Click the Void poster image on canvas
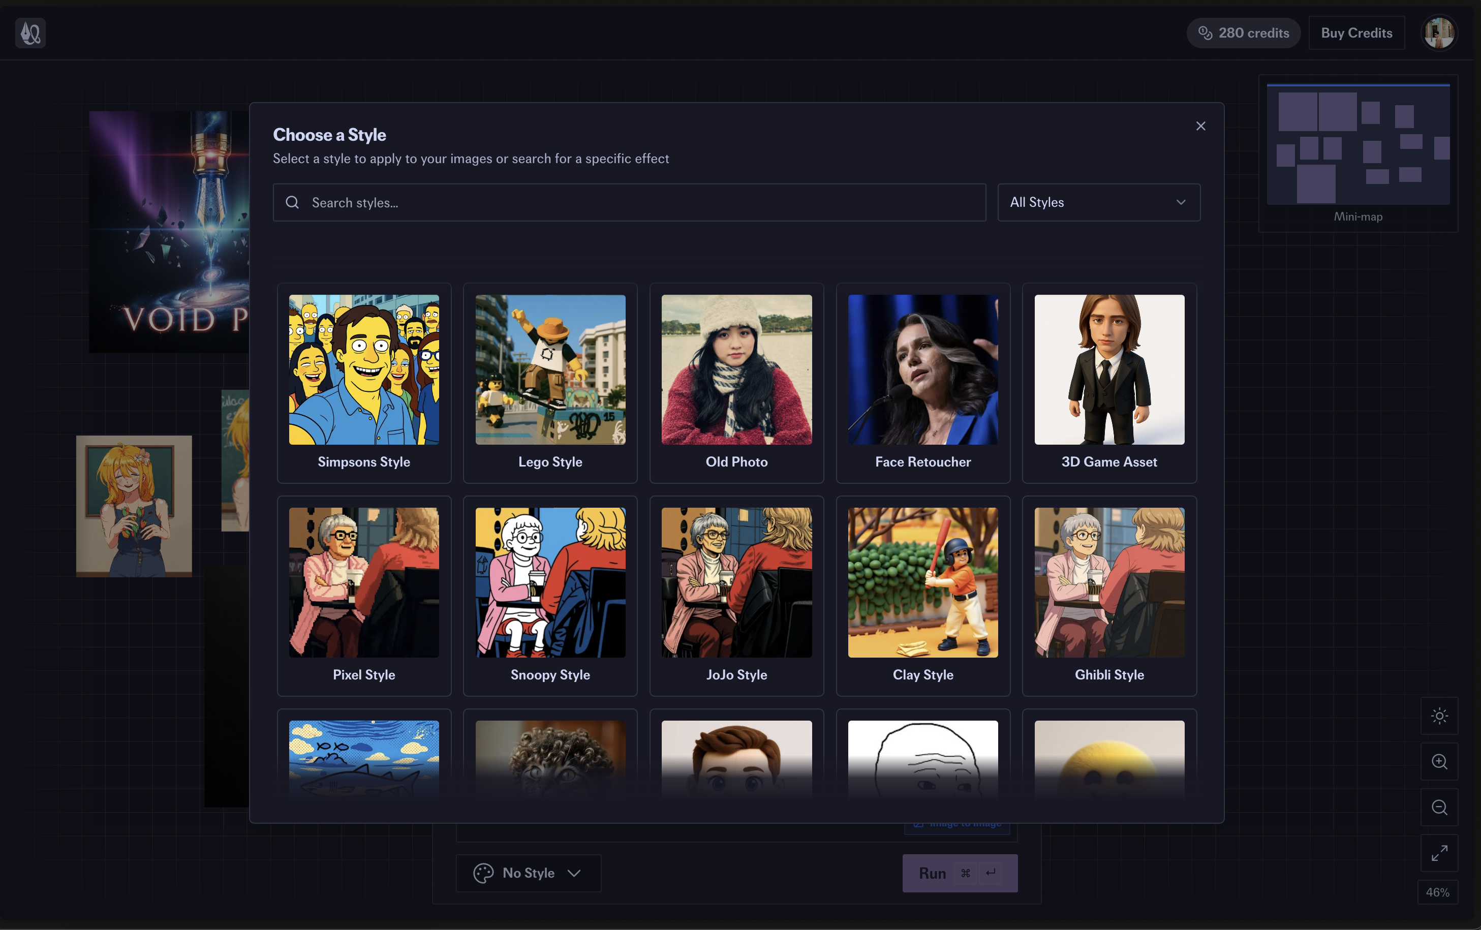 coord(169,231)
